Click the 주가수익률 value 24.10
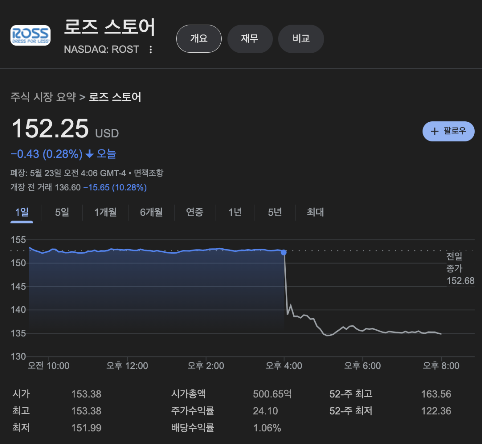 (x=265, y=411)
